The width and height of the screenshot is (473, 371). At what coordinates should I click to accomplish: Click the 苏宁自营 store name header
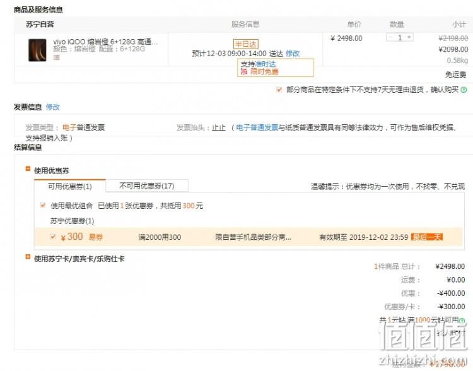coord(40,24)
